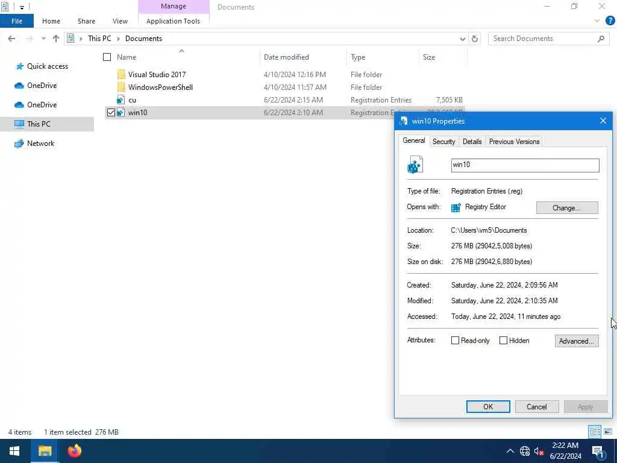Select the cu registry file icon
617x463 pixels.
pyautogui.click(x=121, y=99)
